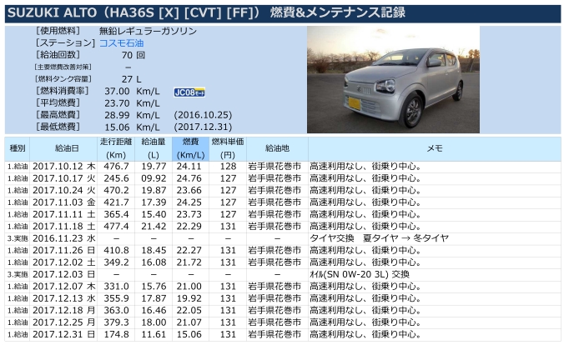564x345 pixels.
Task: Click the distance value 410.8
Action: [x=116, y=251]
